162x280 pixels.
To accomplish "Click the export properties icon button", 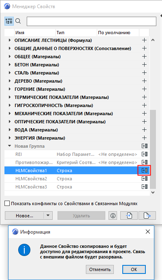I will (x=147, y=216).
